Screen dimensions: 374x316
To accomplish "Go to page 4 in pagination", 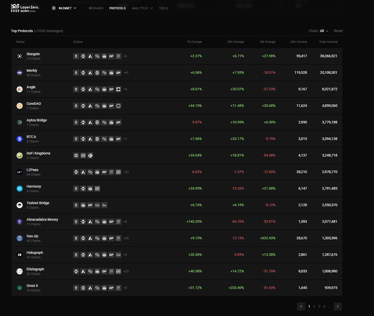I will [x=324, y=307].
